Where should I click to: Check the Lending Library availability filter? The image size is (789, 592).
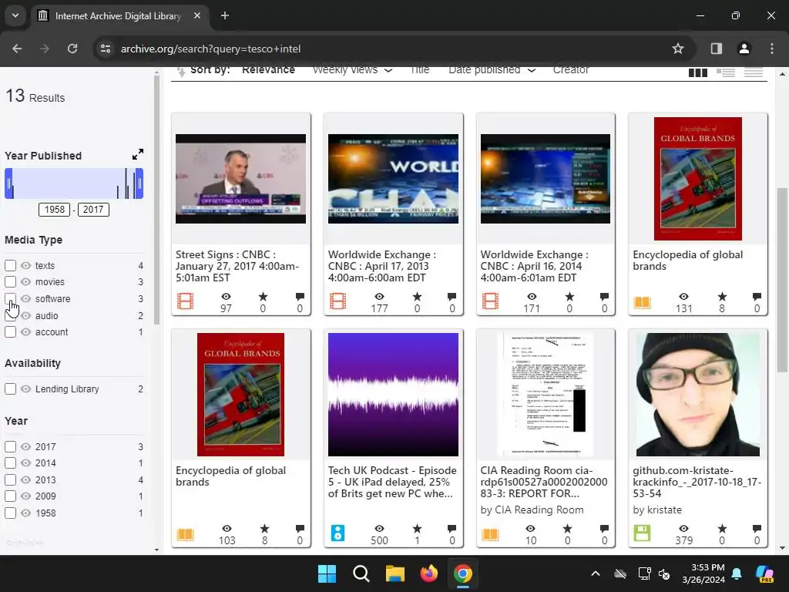10,388
